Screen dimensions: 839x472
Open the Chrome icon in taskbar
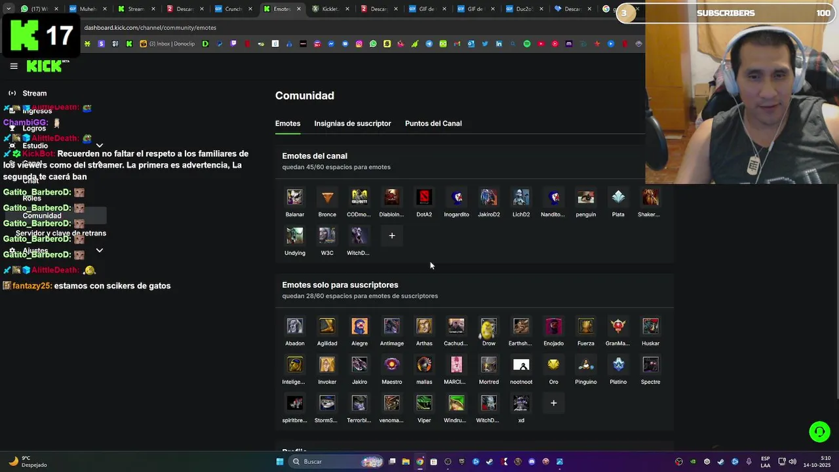click(x=419, y=462)
